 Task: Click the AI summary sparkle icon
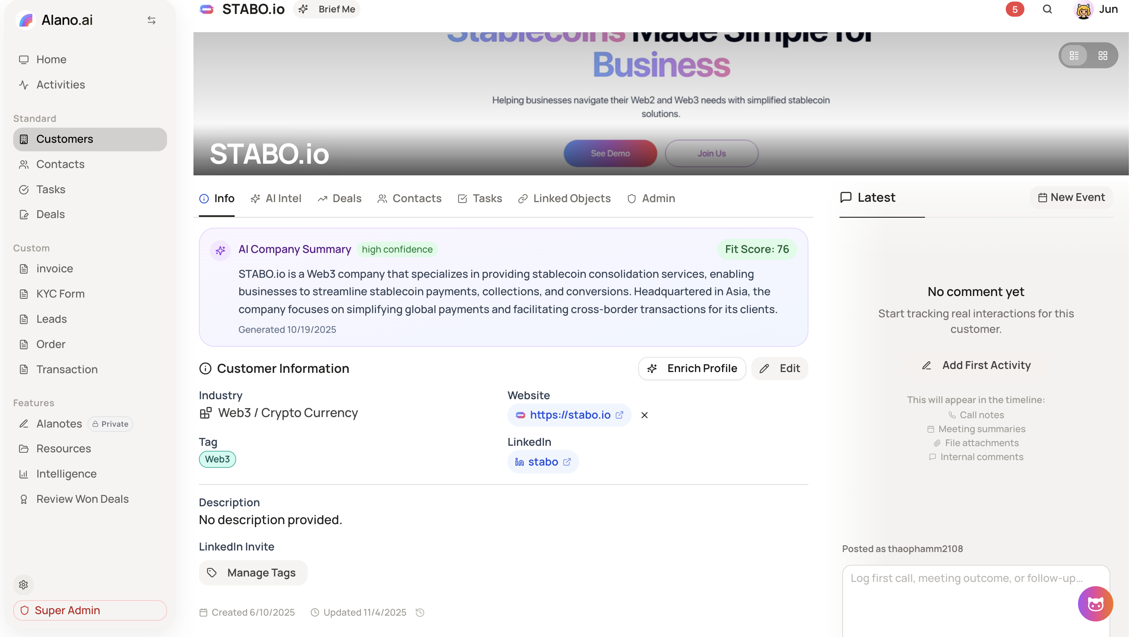tap(220, 251)
